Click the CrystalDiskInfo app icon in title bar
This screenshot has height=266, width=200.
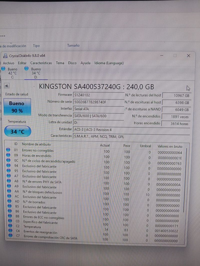(5, 56)
